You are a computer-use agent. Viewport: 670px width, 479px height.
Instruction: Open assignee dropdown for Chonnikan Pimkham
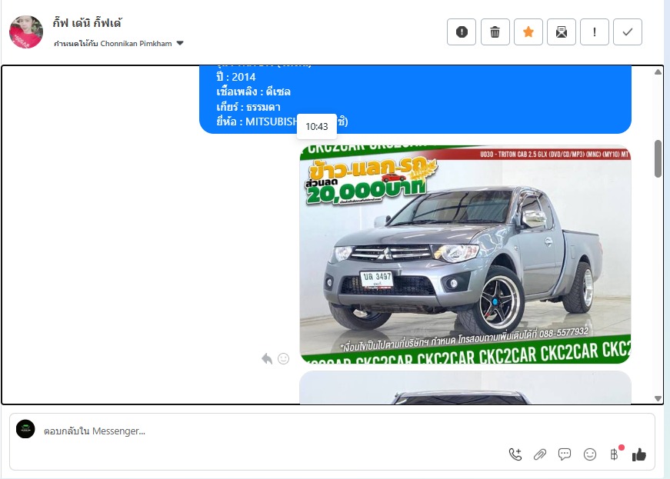[x=180, y=44]
